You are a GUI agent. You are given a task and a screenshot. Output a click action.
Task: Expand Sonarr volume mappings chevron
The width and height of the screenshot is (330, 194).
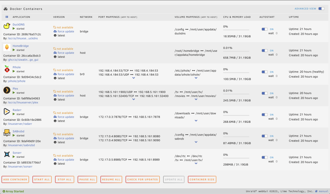196,164
